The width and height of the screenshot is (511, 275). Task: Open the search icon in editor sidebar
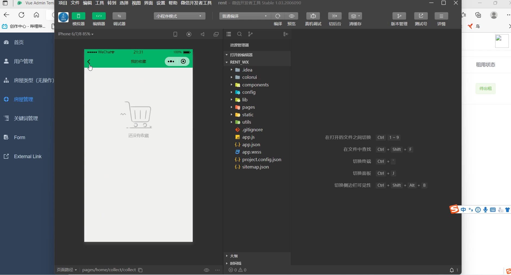coord(239,34)
